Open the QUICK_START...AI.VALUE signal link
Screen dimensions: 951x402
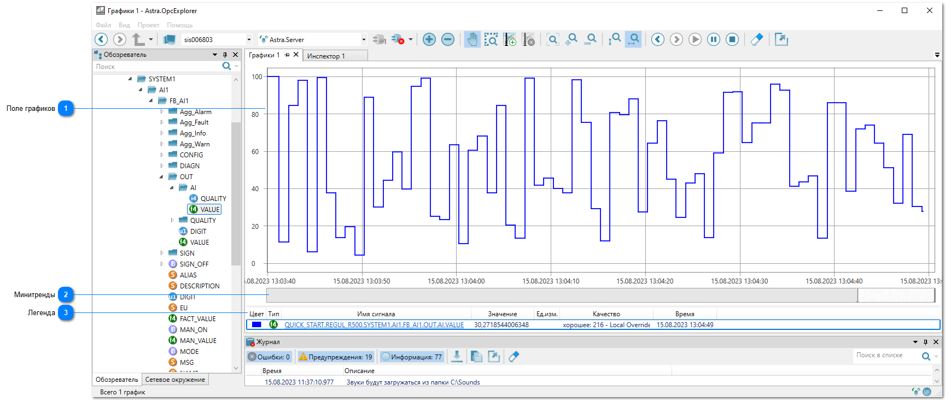click(374, 324)
